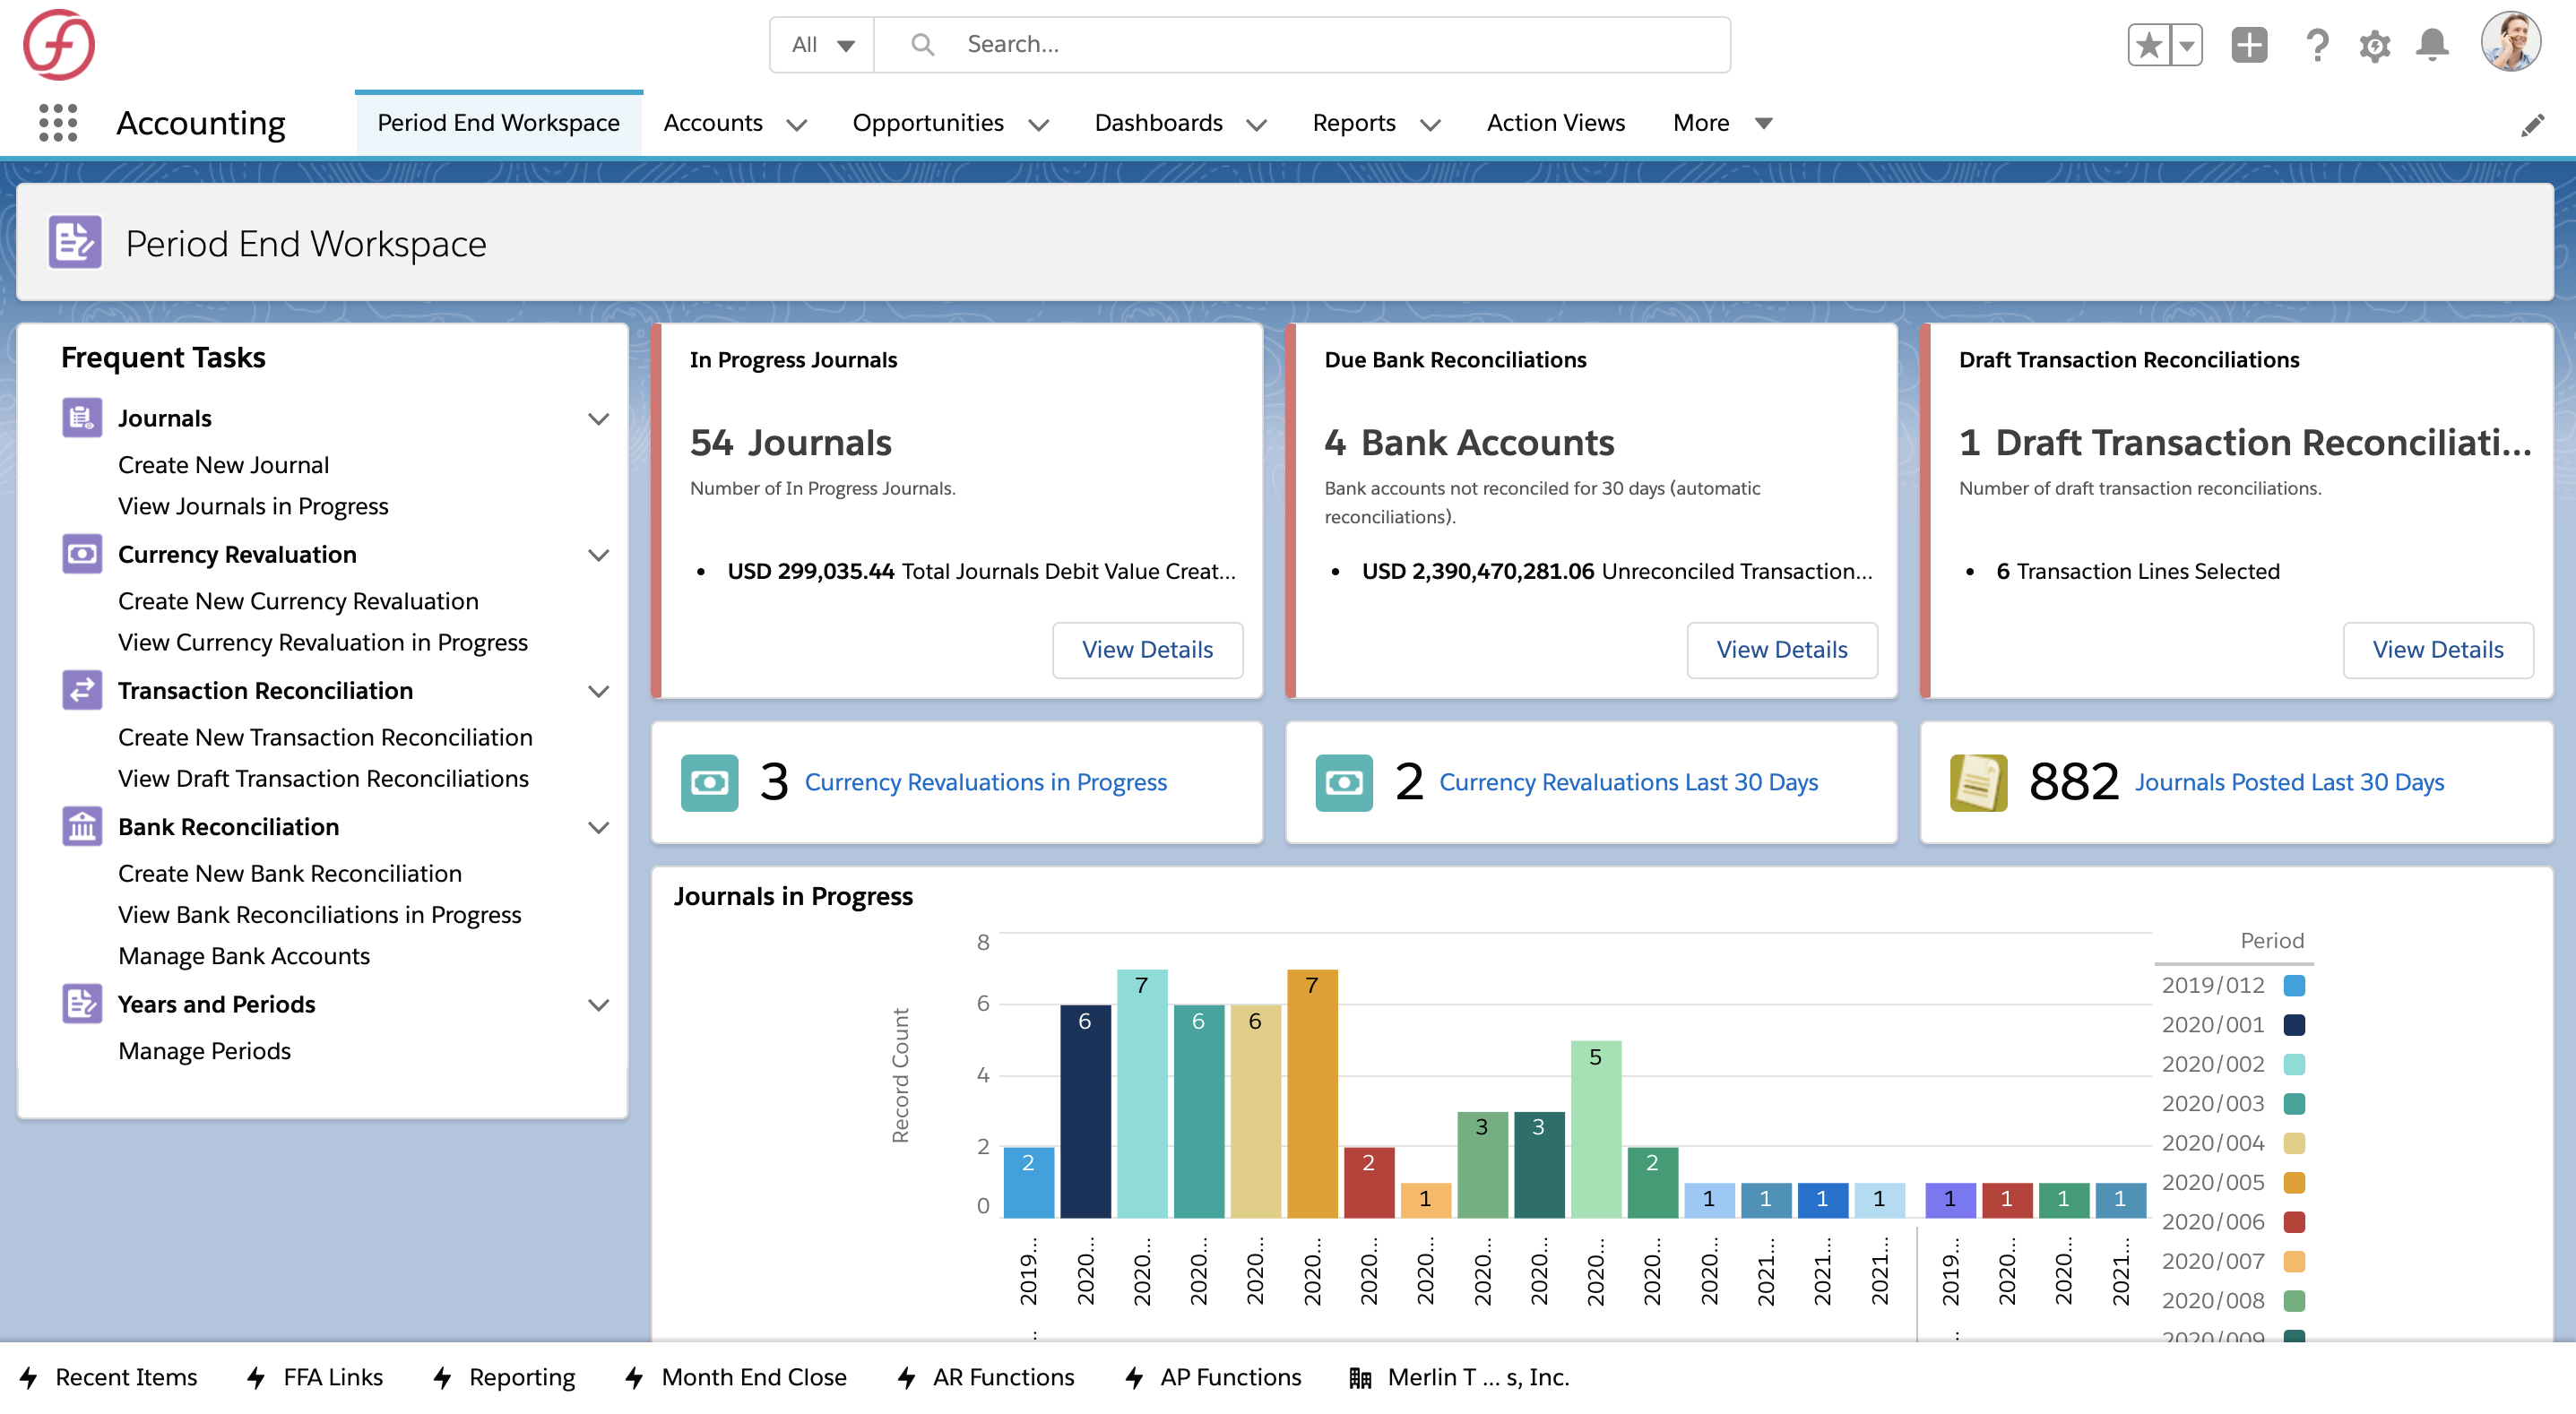Image resolution: width=2576 pixels, height=1414 pixels.
Task: Click the favorites star icon
Action: point(2149,45)
